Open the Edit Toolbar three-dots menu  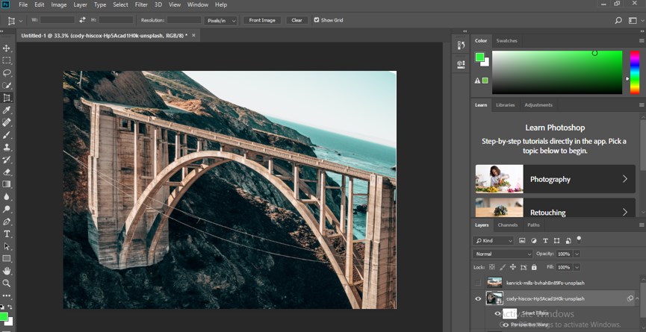7,295
